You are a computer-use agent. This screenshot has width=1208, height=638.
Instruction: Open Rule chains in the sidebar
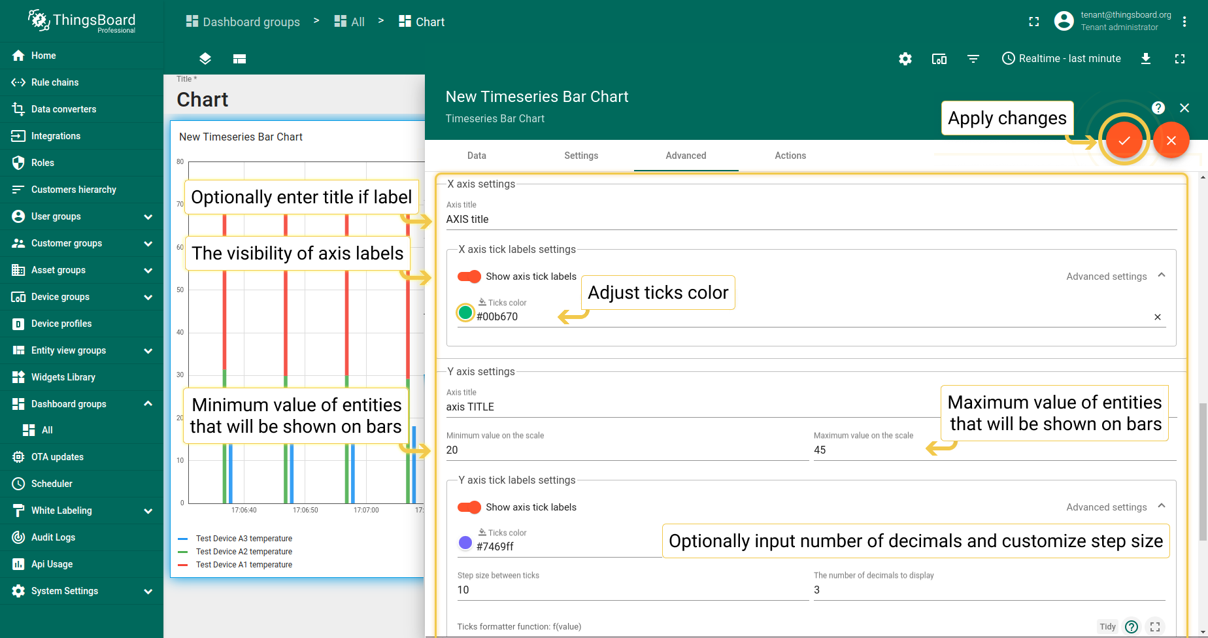coord(82,82)
